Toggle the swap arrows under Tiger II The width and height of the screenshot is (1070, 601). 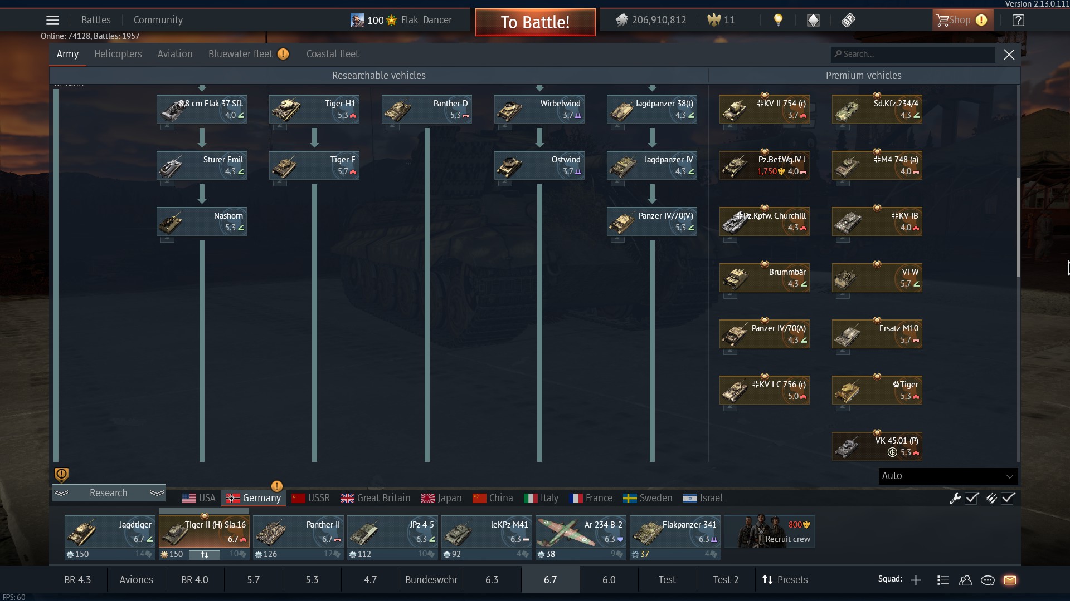(x=205, y=554)
